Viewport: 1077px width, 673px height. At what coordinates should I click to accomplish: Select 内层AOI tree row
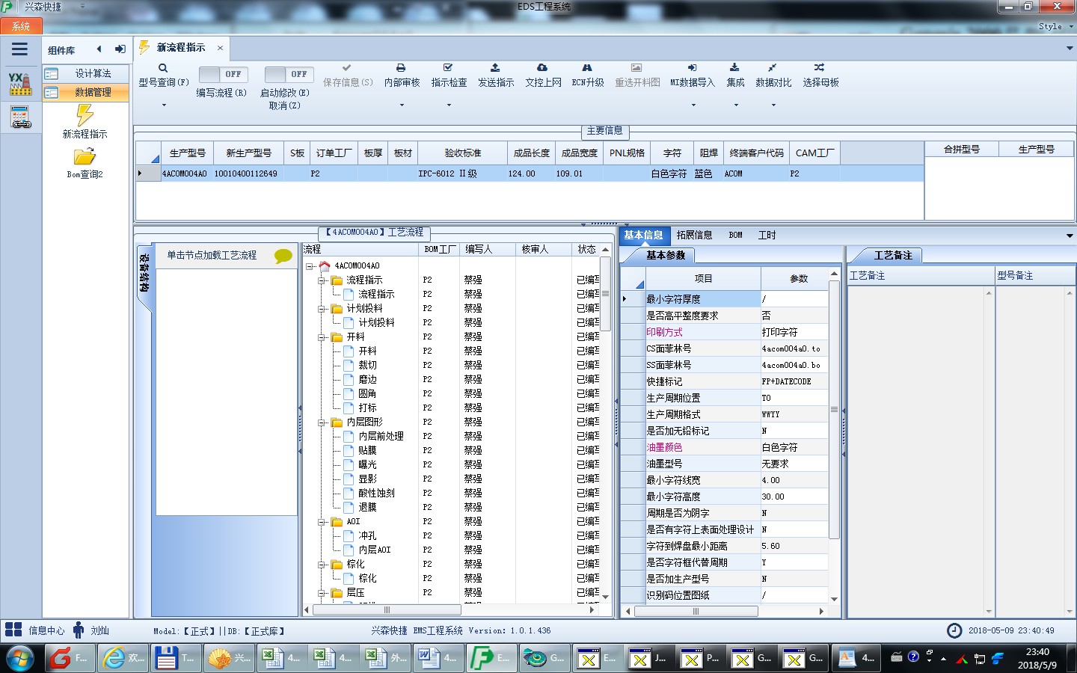click(x=374, y=550)
